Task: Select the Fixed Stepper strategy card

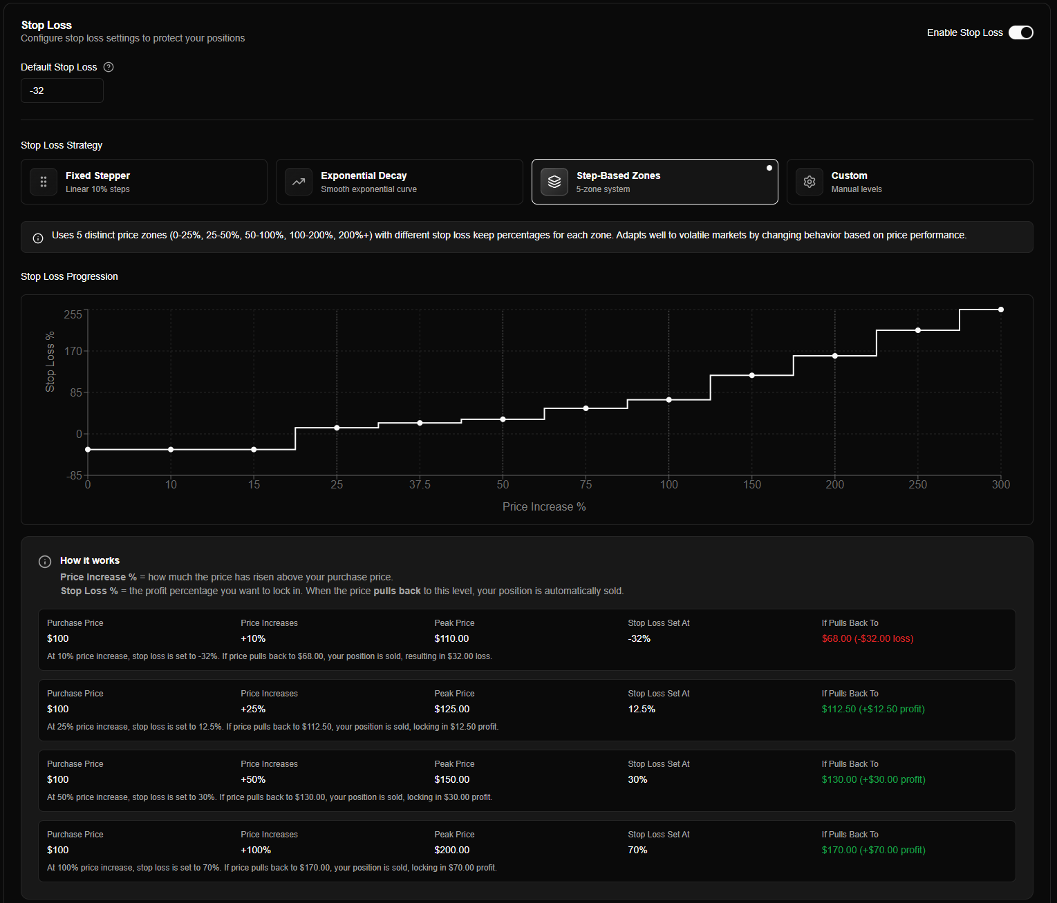Action: pos(143,182)
